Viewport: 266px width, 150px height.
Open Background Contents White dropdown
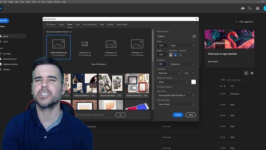point(173,82)
